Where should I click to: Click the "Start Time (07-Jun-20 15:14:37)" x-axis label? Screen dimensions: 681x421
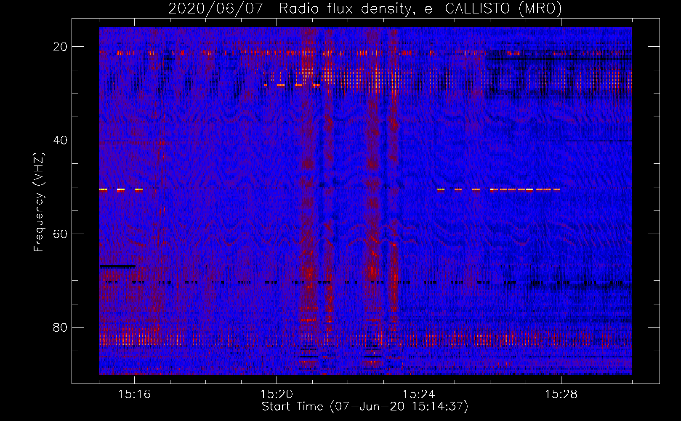[x=365, y=407]
